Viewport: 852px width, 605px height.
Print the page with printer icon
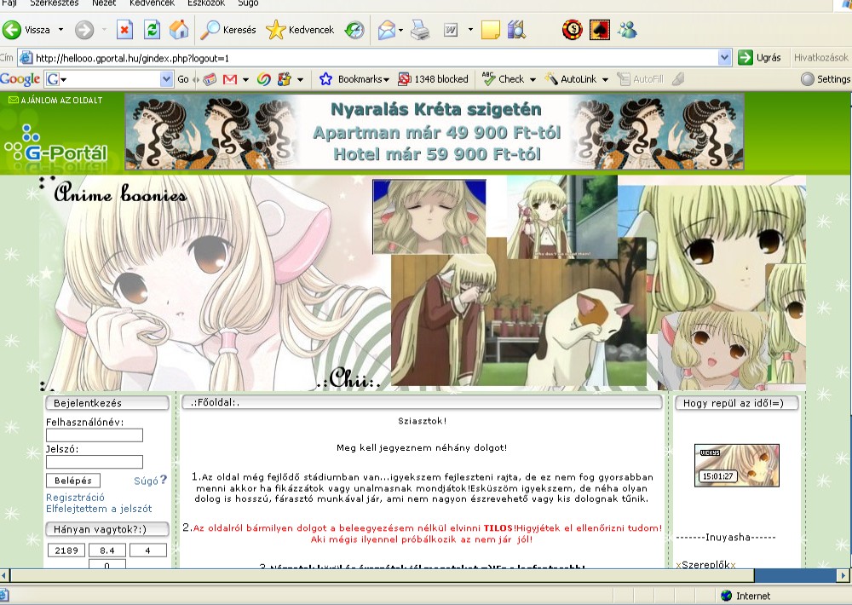[420, 30]
